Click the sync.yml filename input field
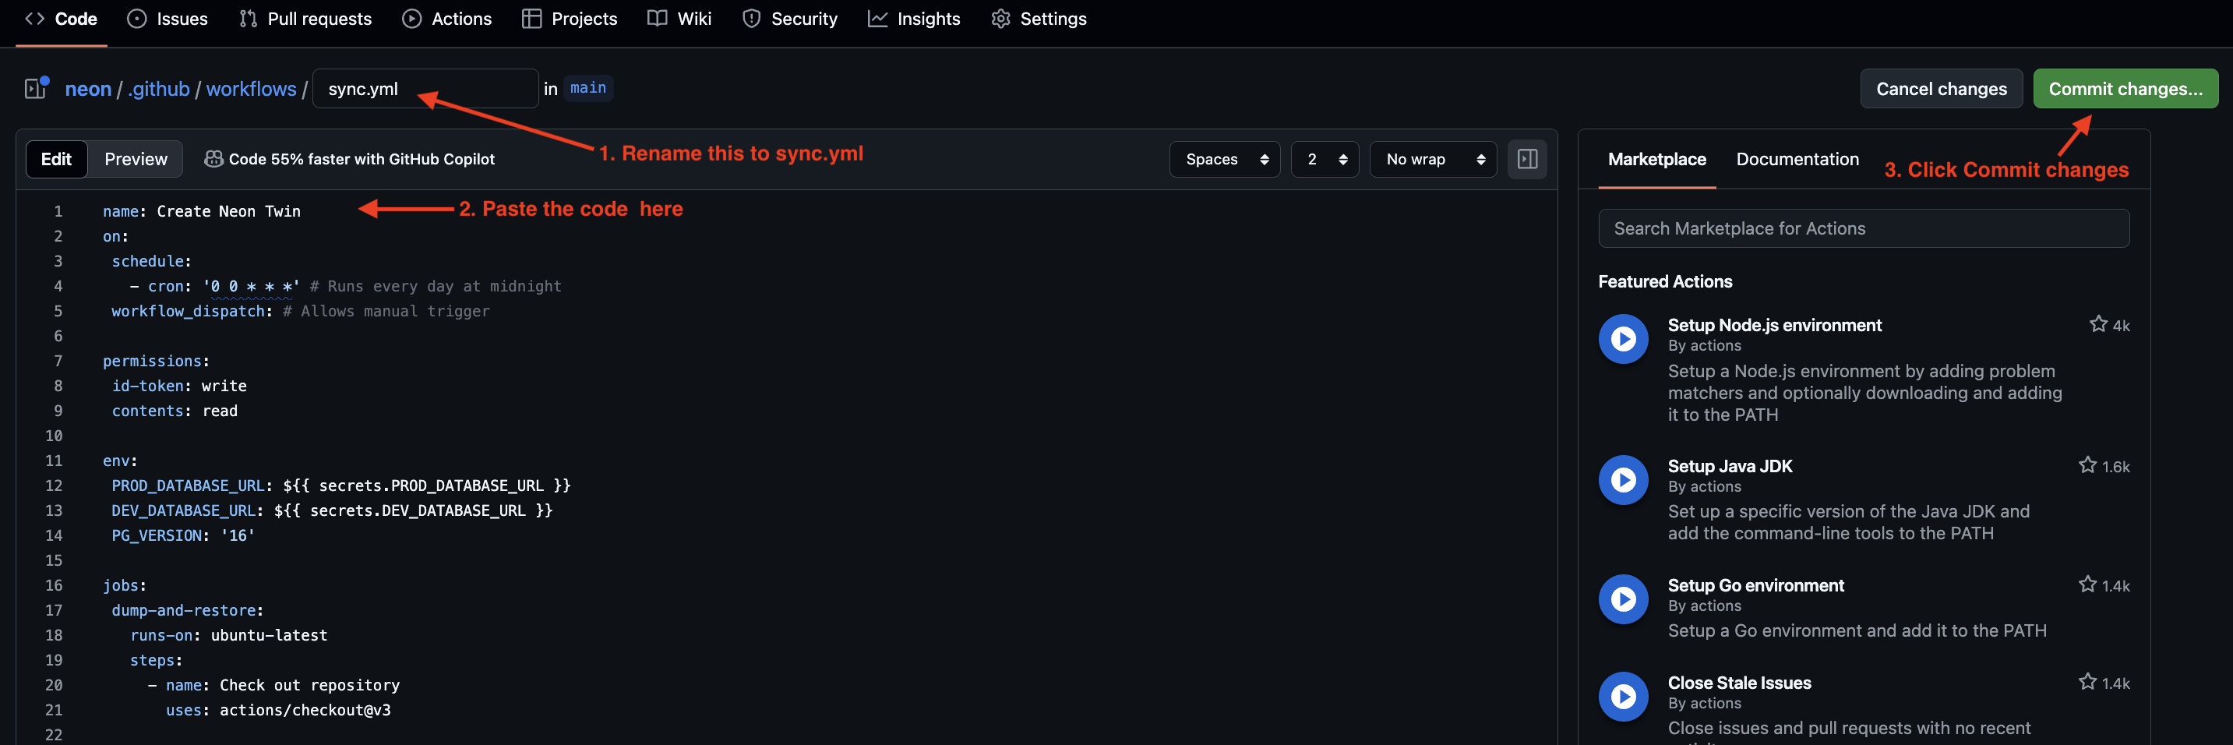The image size is (2233, 745). coord(425,89)
